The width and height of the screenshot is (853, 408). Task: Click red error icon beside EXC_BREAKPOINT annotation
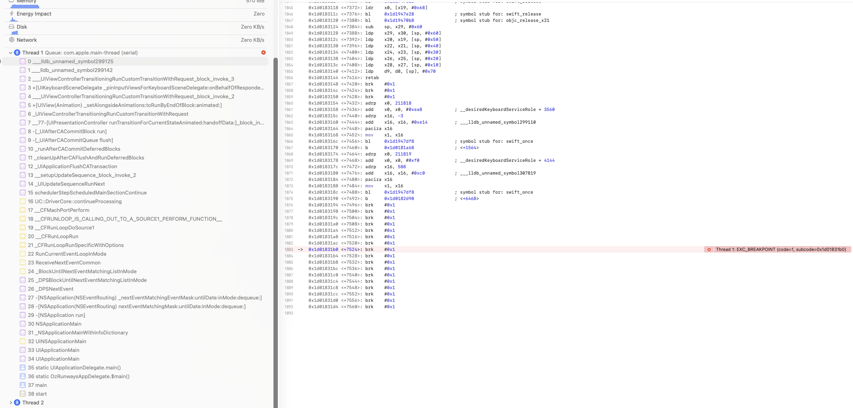709,250
